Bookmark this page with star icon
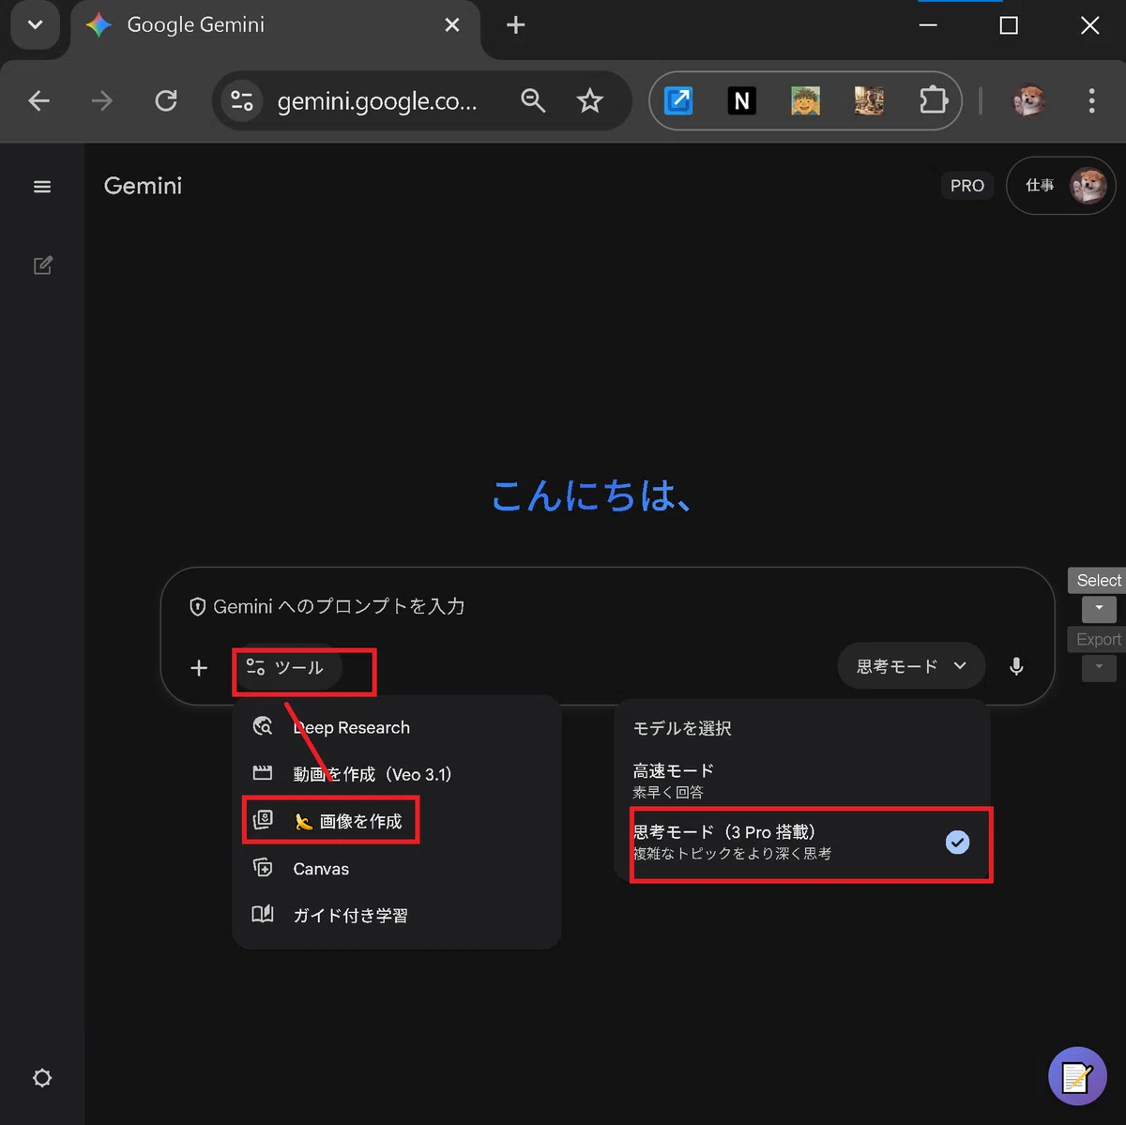The image size is (1126, 1125). point(589,100)
